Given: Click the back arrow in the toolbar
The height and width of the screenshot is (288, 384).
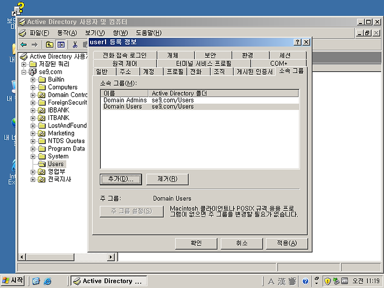Looking at the screenshot, I should tap(24, 45).
